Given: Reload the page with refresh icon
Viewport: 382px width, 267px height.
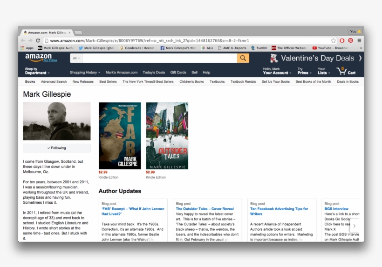Looking at the screenshot, I should [x=38, y=40].
